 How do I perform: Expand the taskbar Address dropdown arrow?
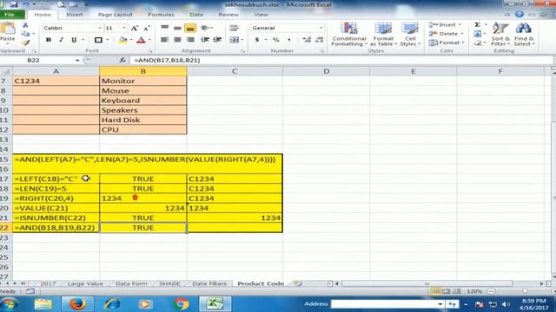[440, 304]
